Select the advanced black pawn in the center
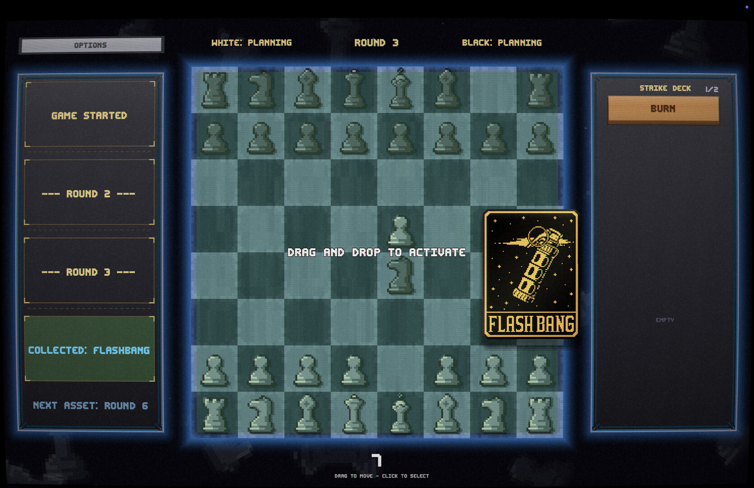Screen dimensions: 754x488 point(399,230)
